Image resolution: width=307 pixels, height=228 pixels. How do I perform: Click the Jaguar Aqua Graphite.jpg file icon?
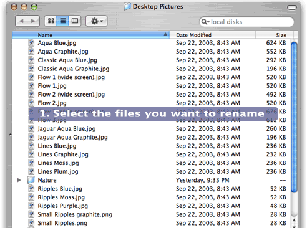tap(31, 137)
